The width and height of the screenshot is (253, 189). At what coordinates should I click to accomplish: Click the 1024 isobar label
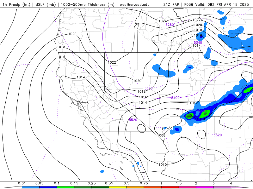pos(163,21)
